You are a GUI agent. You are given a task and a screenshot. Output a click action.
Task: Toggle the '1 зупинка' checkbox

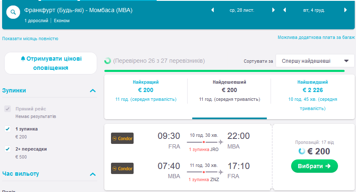(7, 129)
